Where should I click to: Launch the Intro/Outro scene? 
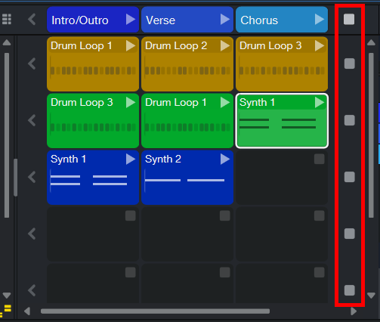[131, 20]
